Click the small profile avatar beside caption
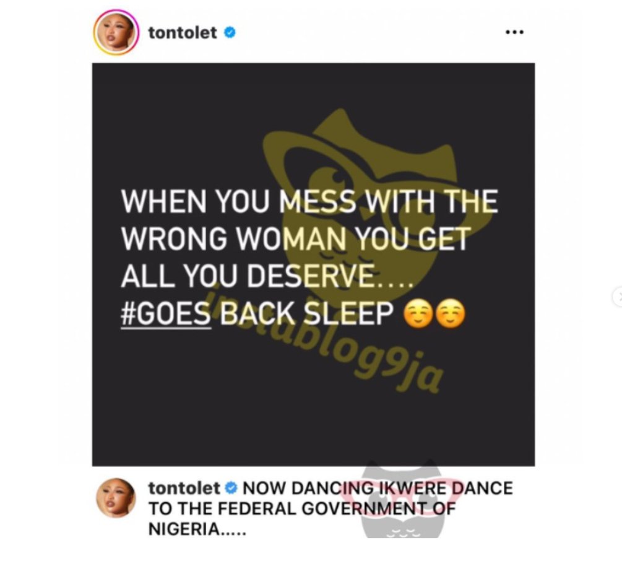The width and height of the screenshot is (622, 581). (116, 497)
